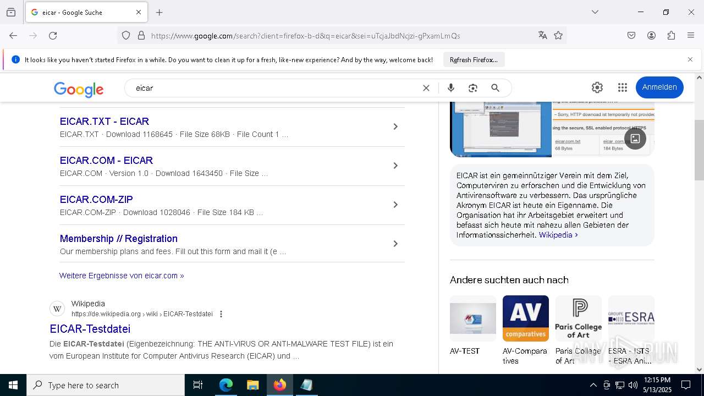Open the notification center icon
Viewport: 704px width, 396px height.
(x=686, y=385)
